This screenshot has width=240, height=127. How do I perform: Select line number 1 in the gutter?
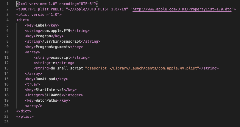click(7, 4)
